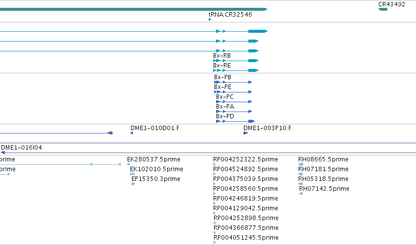Select the RP004252322.5prime label
Screen dimensions: 416x245
click(x=246, y=159)
